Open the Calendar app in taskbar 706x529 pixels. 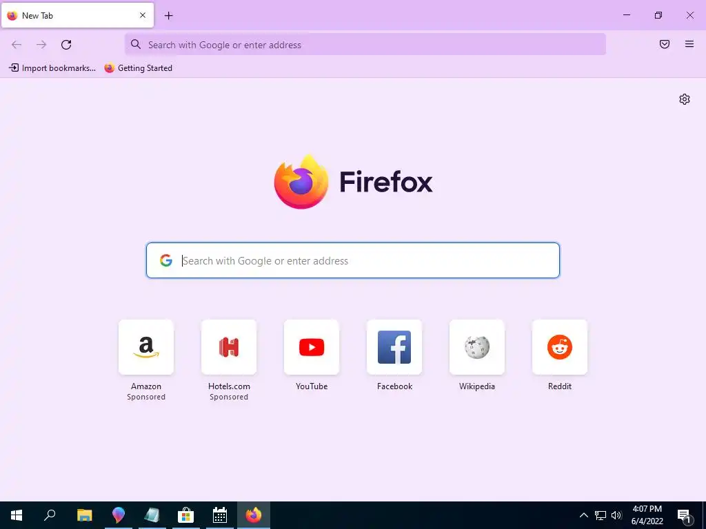220,515
